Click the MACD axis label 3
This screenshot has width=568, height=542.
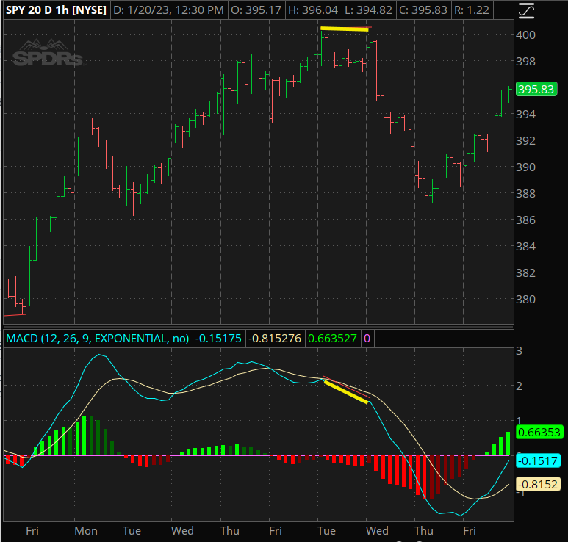point(519,351)
